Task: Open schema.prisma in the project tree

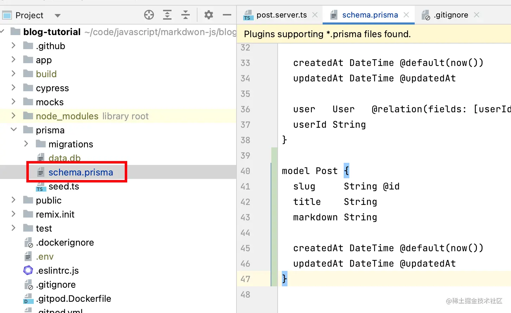Action: pyautogui.click(x=81, y=172)
